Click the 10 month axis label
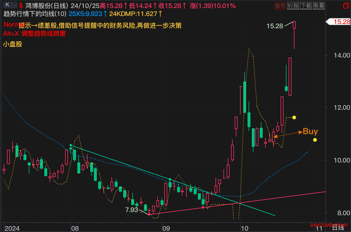Viewport: 351px width, 232px height. pos(244,228)
